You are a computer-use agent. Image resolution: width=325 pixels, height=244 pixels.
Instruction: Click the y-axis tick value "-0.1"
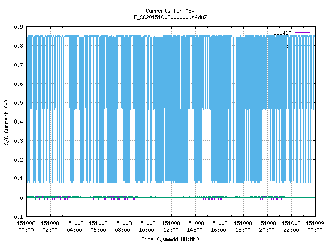click(x=17, y=217)
